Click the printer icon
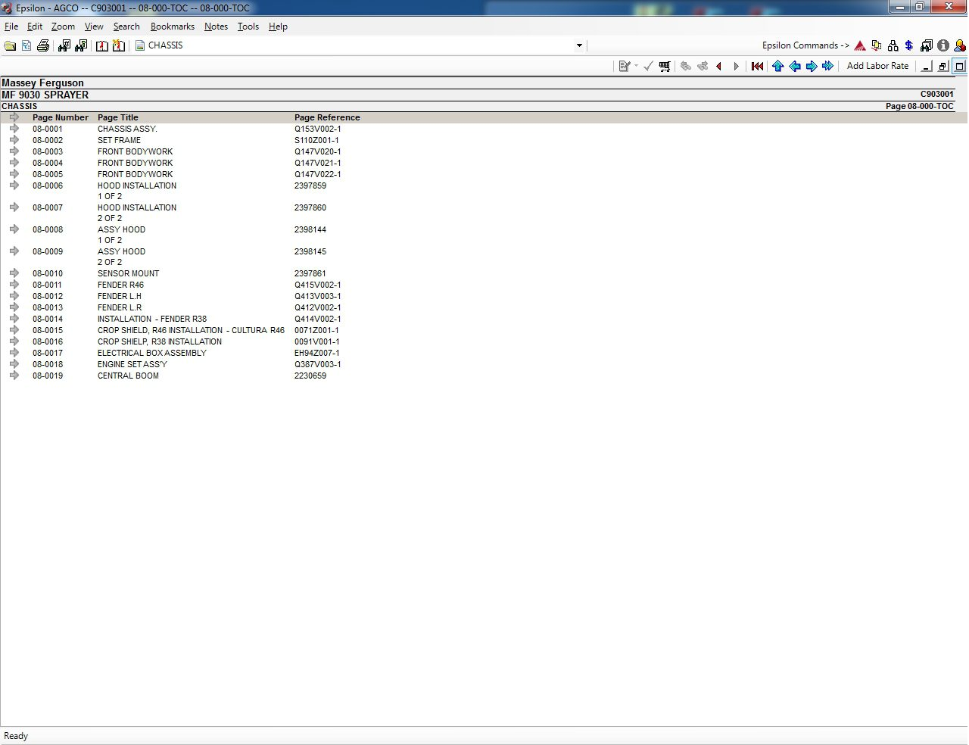Viewport: 969px width, 745px height. [x=43, y=46]
